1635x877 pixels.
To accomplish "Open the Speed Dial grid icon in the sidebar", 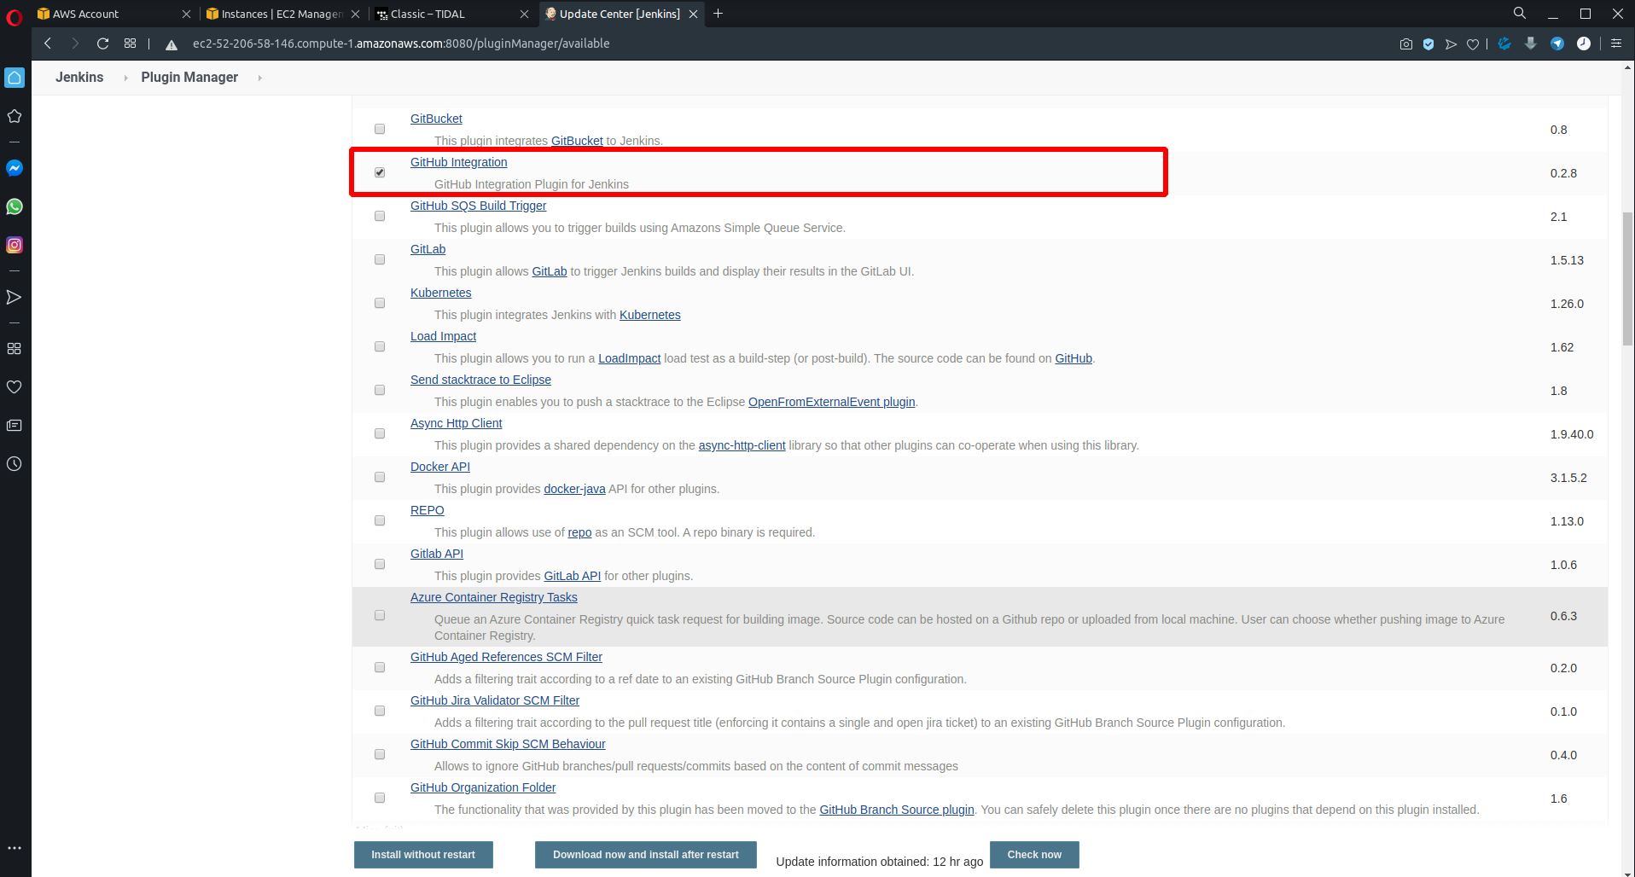I will tap(15, 348).
